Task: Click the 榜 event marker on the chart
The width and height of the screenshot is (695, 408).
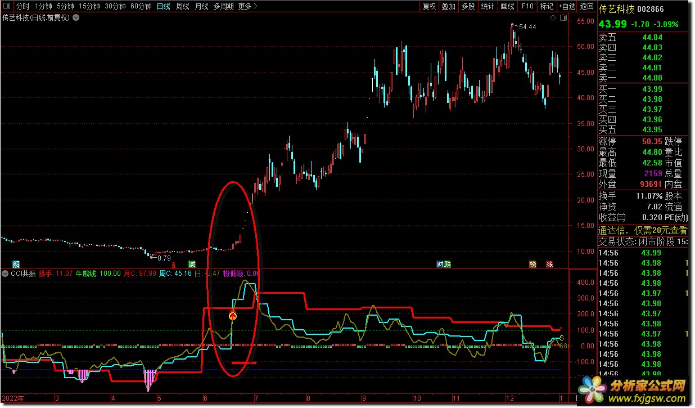Action: click(532, 264)
